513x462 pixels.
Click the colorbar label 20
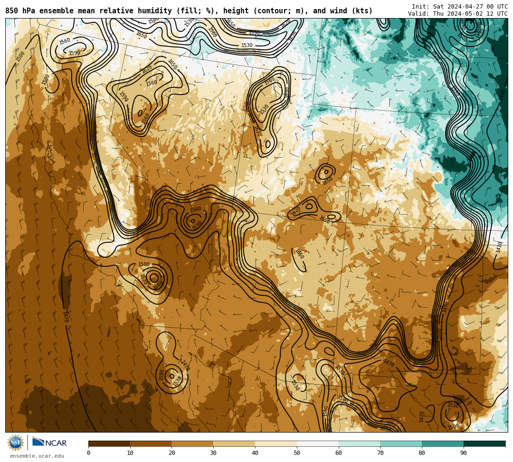pyautogui.click(x=172, y=453)
